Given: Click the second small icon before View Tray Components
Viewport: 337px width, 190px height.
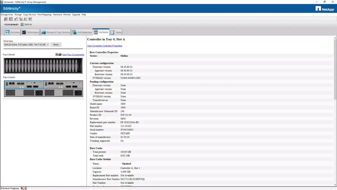Looking at the screenshot, I should pyautogui.click(x=60, y=55).
